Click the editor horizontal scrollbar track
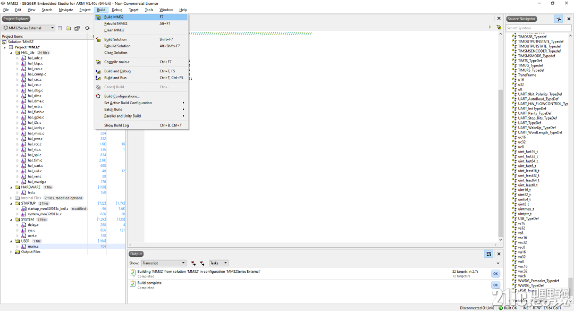Image resolution: width=574 pixels, height=311 pixels. 313,245
